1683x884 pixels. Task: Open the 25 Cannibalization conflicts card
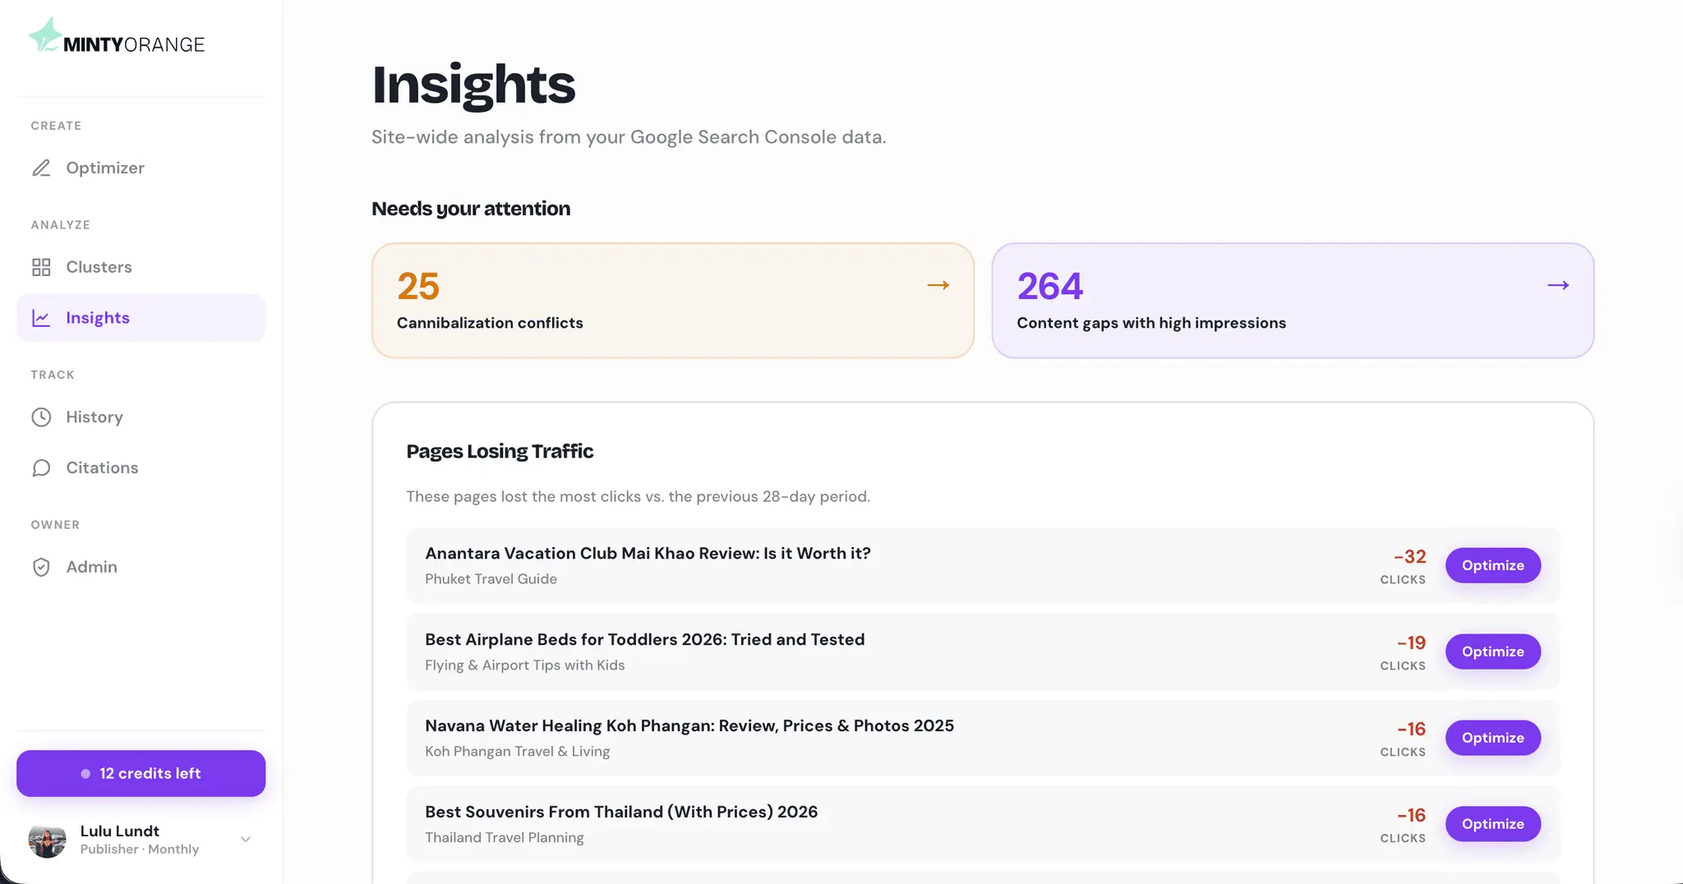[673, 301]
